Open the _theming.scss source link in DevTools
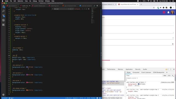176x99 pixels. click(167, 82)
